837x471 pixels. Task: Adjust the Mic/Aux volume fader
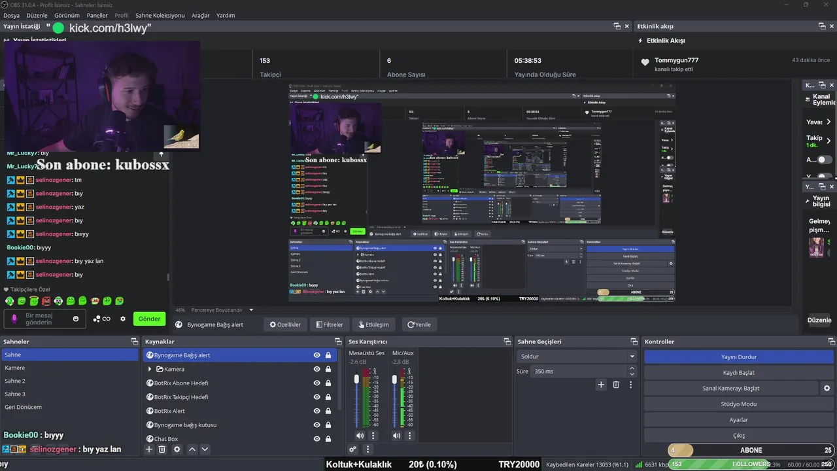394,379
